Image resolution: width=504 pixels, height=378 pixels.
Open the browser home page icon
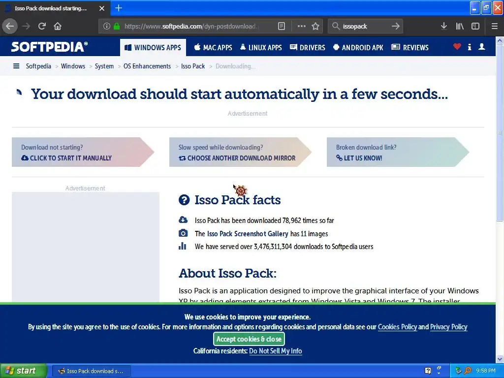click(x=58, y=26)
